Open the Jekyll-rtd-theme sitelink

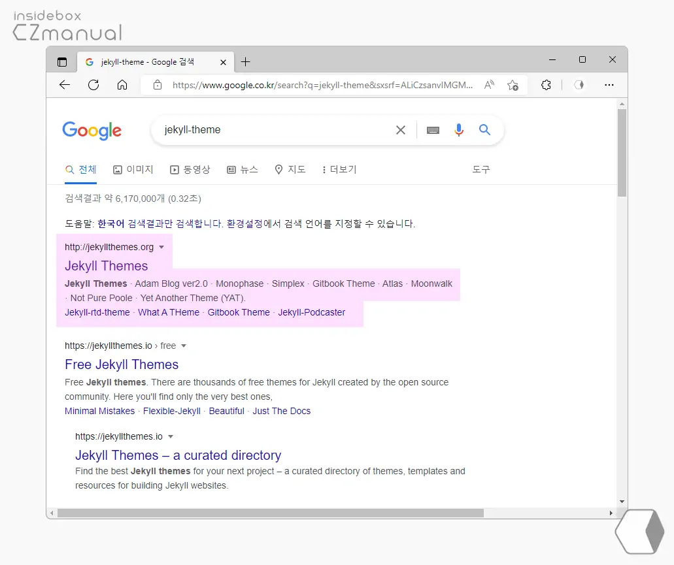click(x=97, y=313)
